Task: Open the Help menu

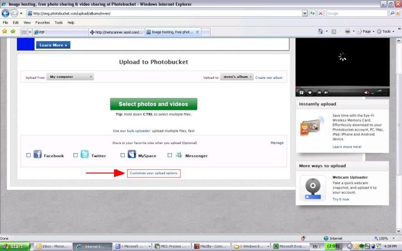Action: pyautogui.click(x=71, y=23)
